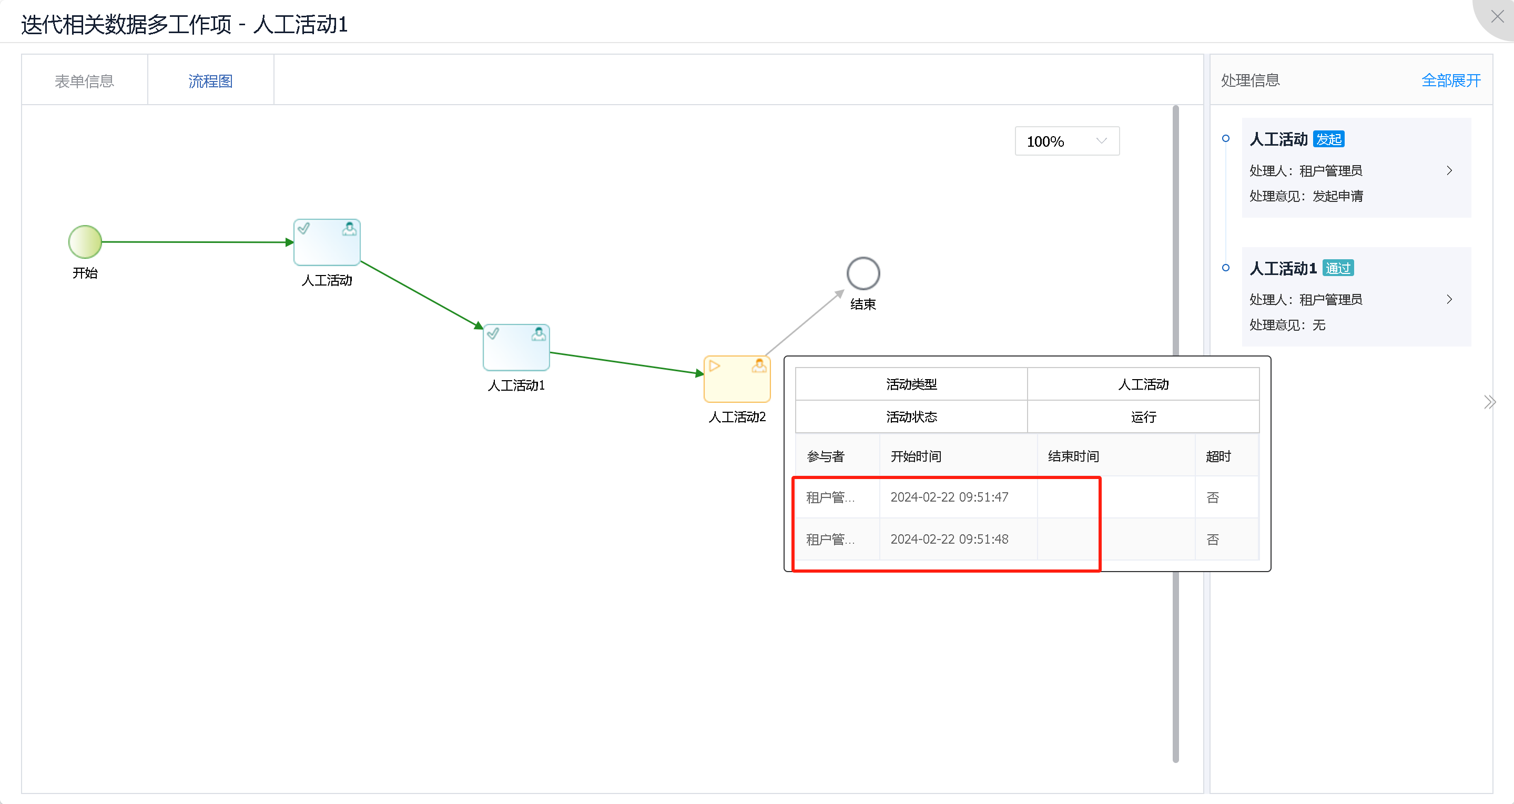
Task: Click the 开始 start node green circle
Action: coord(85,241)
